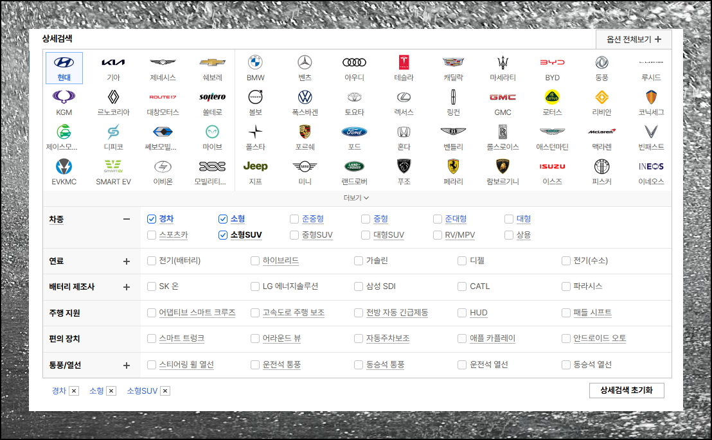
Task: Click the 편의 장치 row heading
Action: click(x=64, y=339)
